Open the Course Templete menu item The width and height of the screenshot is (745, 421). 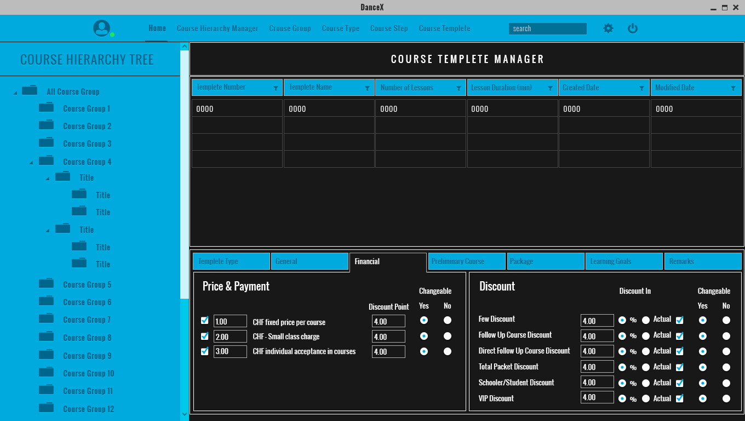tap(445, 29)
